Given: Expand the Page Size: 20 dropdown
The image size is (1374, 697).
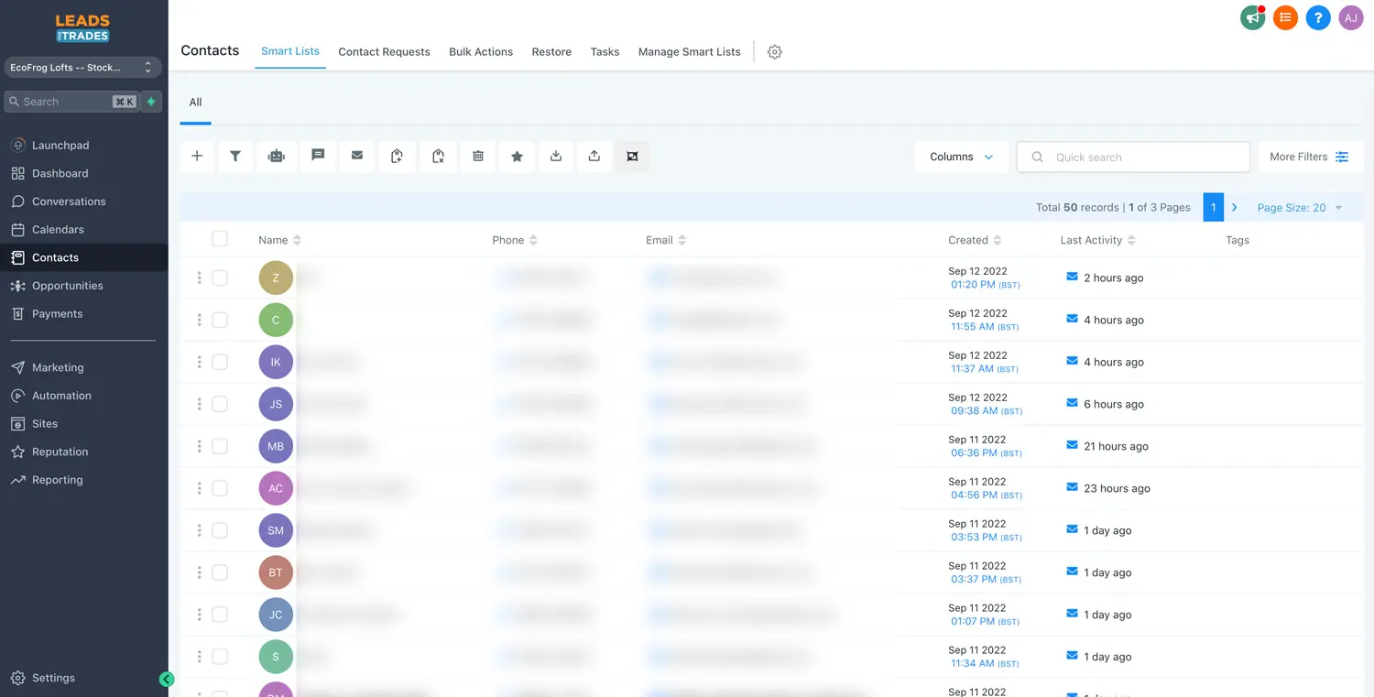Looking at the screenshot, I should pyautogui.click(x=1299, y=208).
